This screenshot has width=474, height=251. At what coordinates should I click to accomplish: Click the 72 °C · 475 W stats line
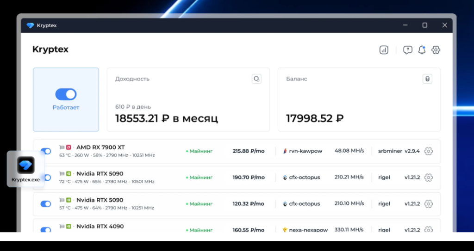[107, 182]
